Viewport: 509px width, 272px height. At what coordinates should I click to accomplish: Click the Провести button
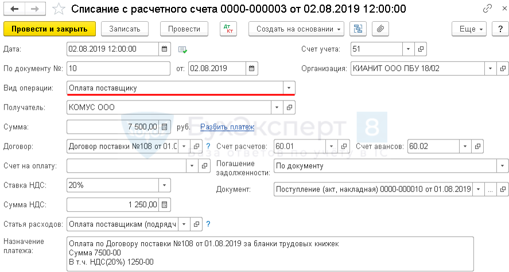pyautogui.click(x=184, y=29)
